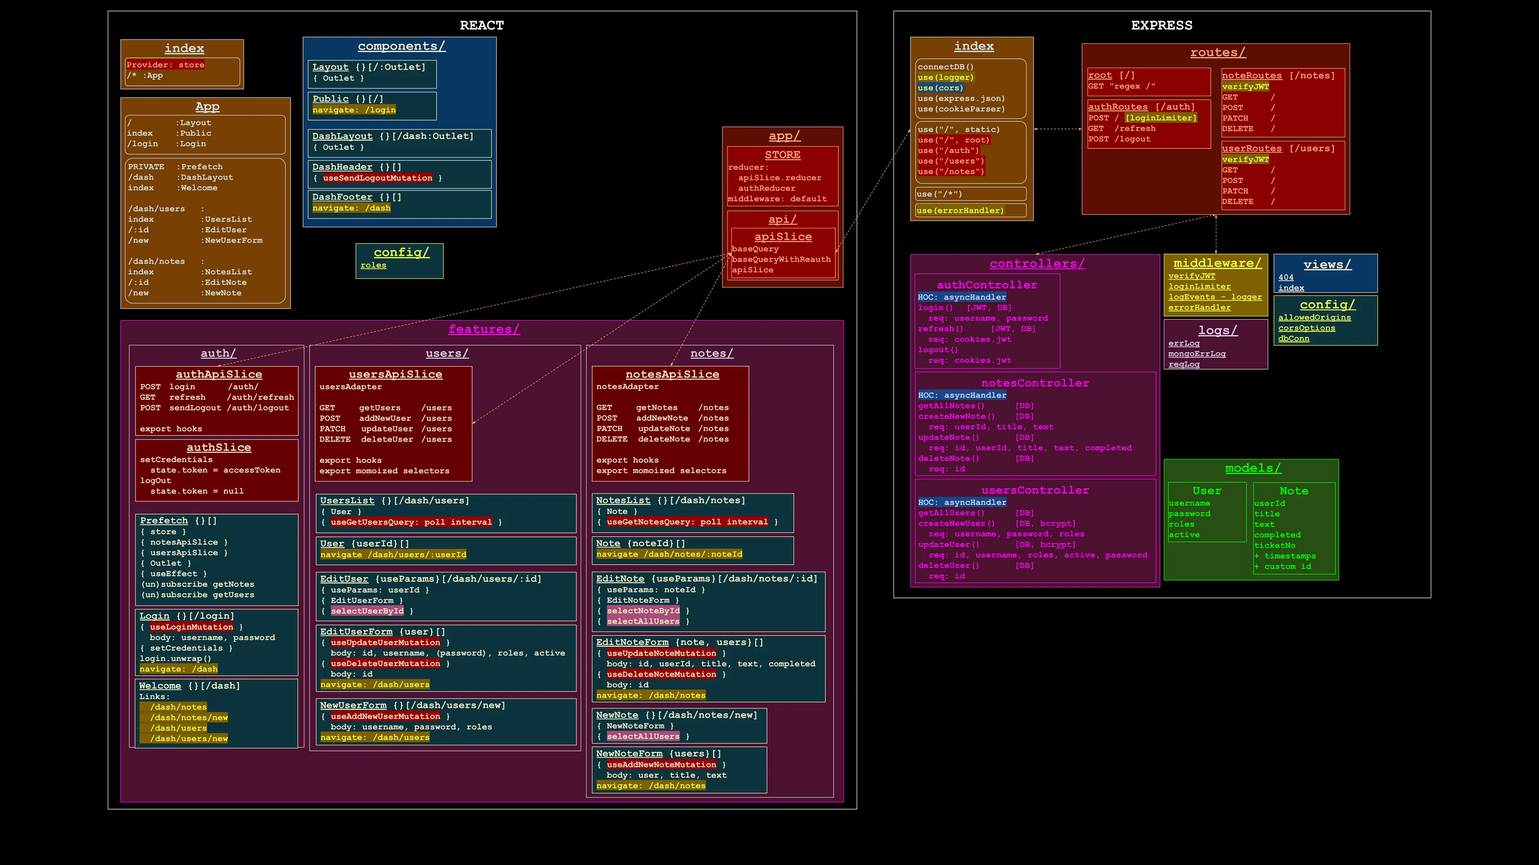Click the notesApiSlice heading
The height and width of the screenshot is (865, 1539).
[672, 374]
